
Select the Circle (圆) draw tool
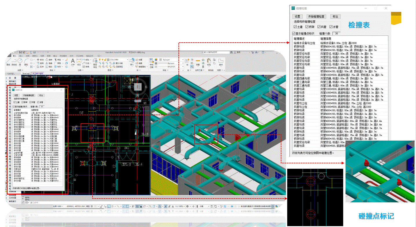click(x=20, y=61)
